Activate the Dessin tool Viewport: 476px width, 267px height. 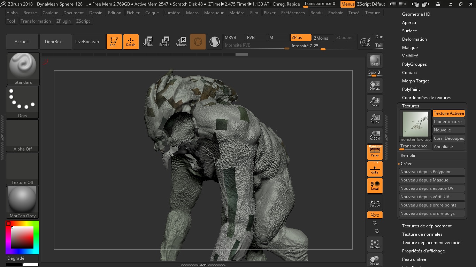pos(131,41)
